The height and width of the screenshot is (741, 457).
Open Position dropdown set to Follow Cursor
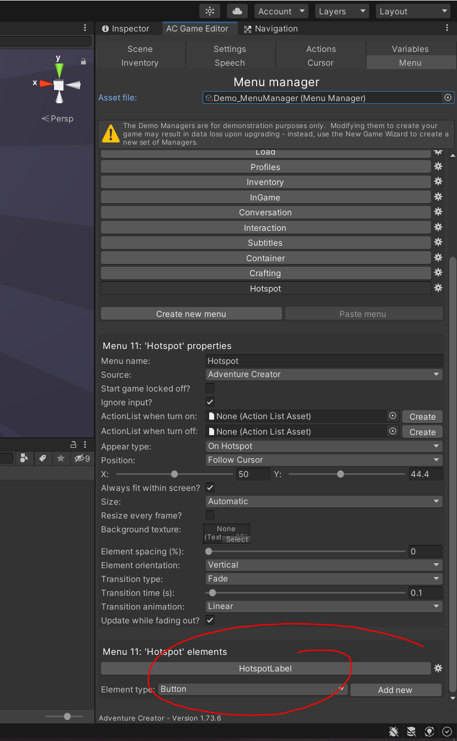point(324,460)
